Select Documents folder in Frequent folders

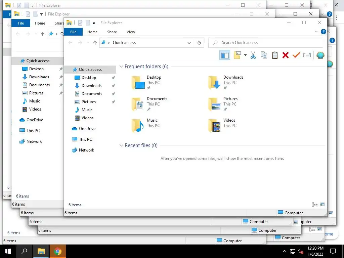click(149, 104)
